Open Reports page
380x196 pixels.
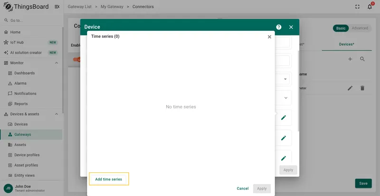pyautogui.click(x=31, y=104)
